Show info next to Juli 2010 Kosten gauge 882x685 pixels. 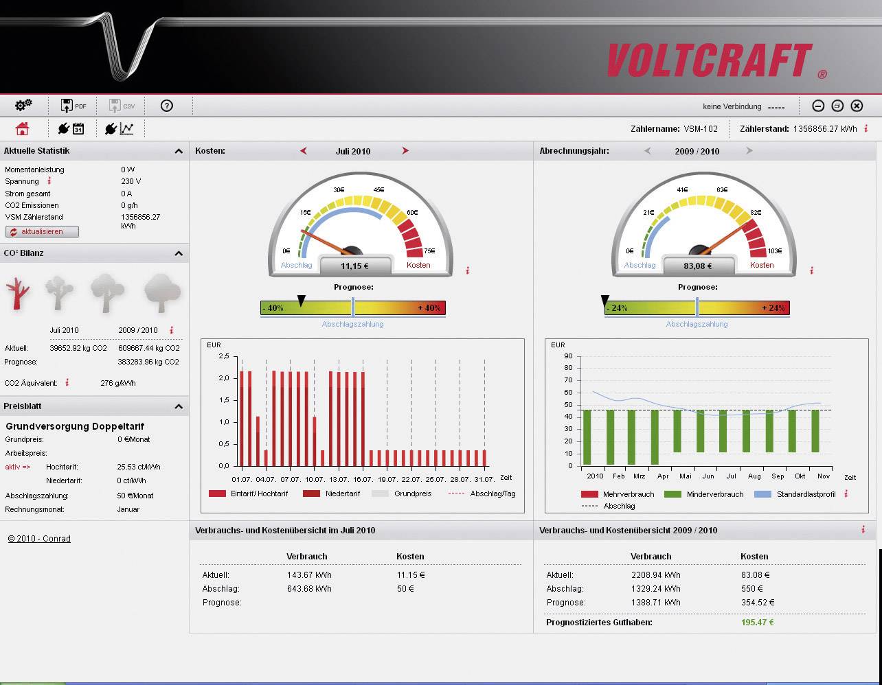point(468,270)
